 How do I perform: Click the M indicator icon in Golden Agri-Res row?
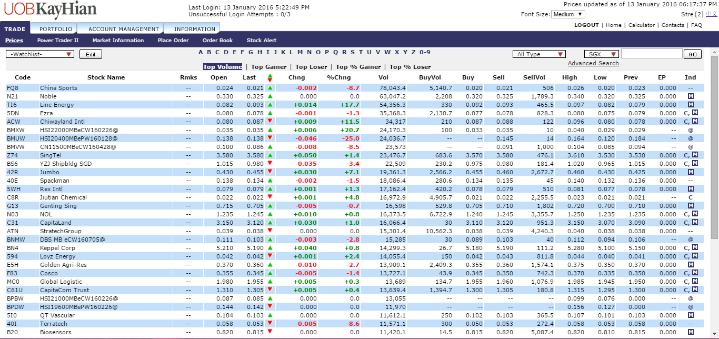click(691, 265)
